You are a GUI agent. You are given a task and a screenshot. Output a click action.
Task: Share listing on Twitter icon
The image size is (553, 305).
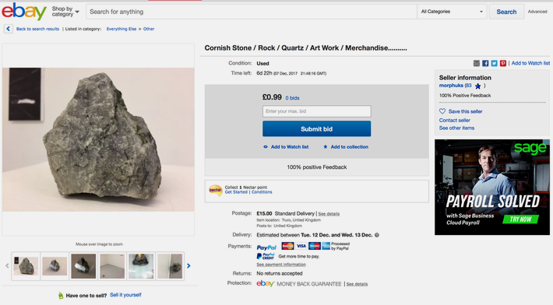pos(494,63)
